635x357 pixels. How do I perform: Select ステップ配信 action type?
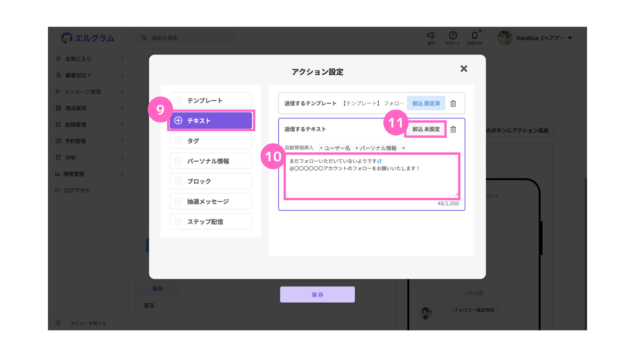211,221
